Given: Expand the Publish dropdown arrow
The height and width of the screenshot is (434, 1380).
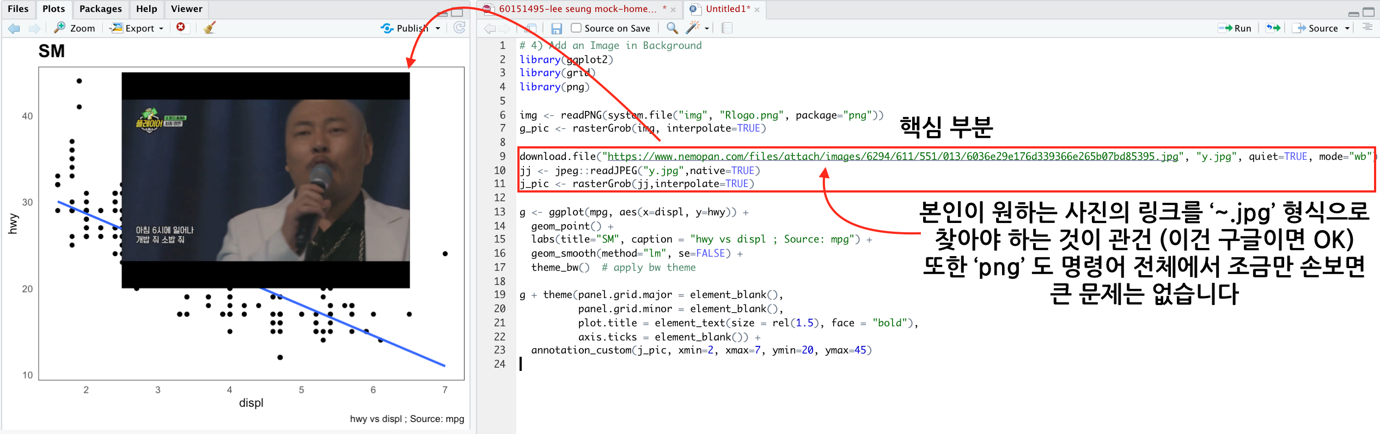Looking at the screenshot, I should pyautogui.click(x=438, y=28).
